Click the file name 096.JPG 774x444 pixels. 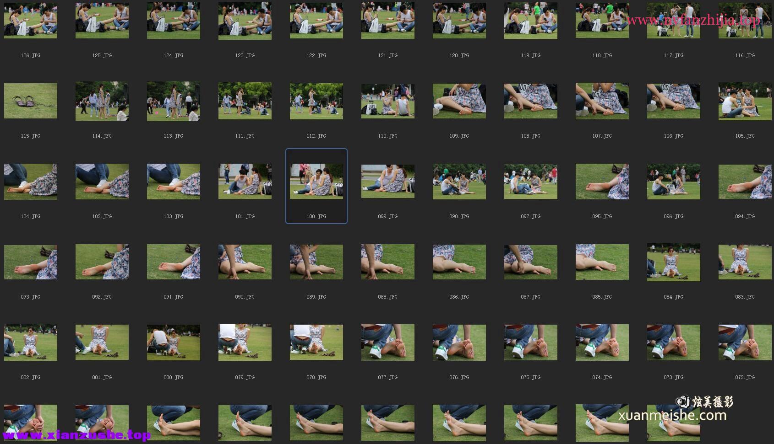click(674, 216)
